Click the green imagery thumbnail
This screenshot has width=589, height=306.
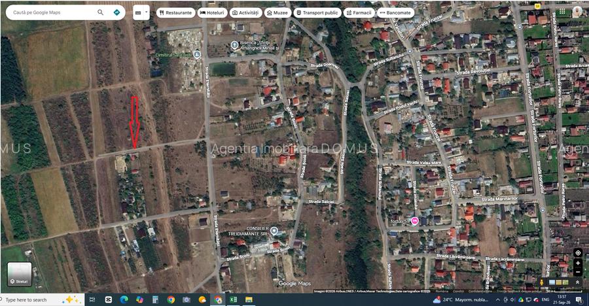coord(565,282)
